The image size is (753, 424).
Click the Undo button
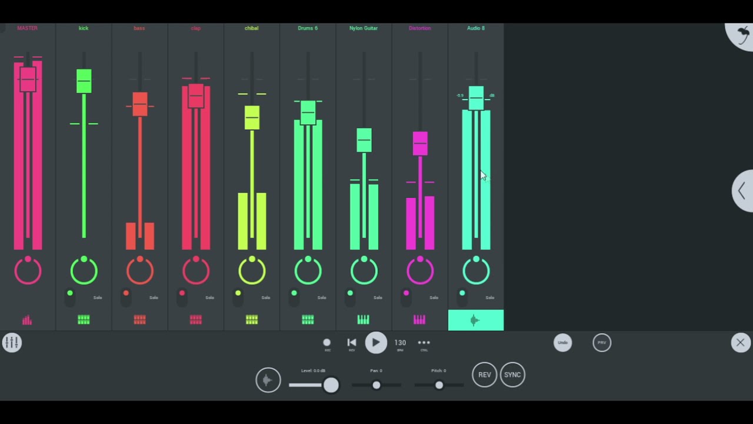pyautogui.click(x=563, y=343)
